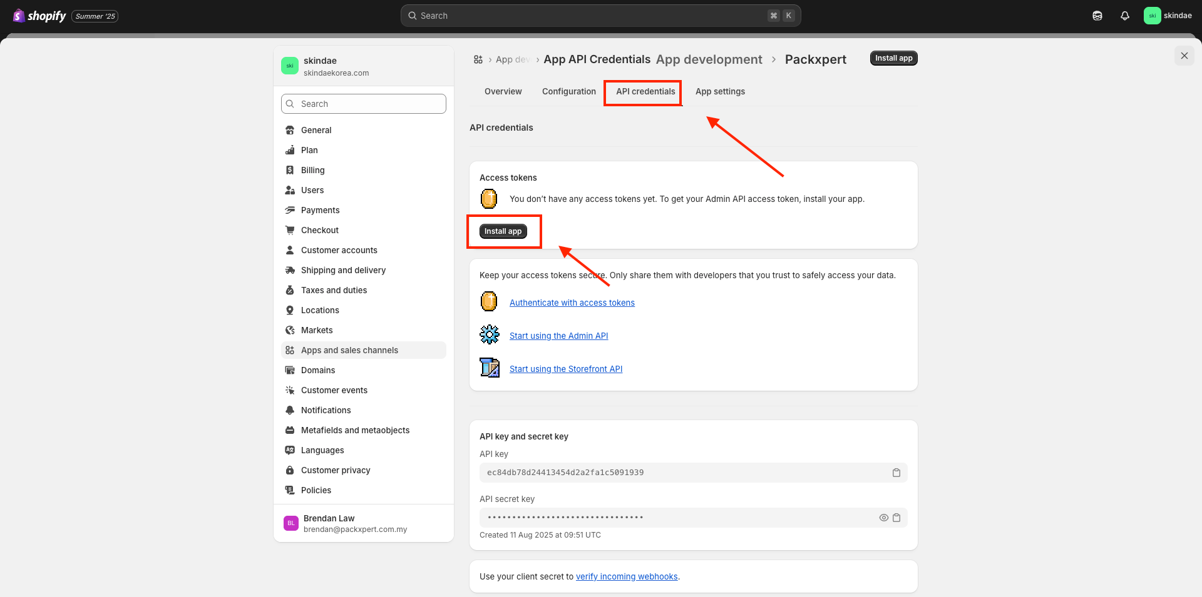Open Customer privacy settings
Screen dimensions: 1202x597
(364, 470)
